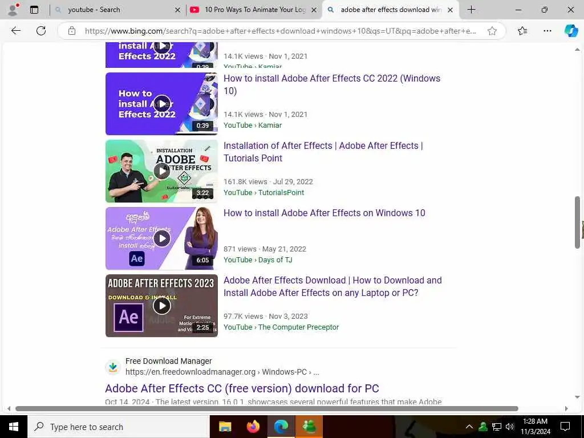Open Adobe After Effects Download Laptop or PC link
Image resolution: width=584 pixels, height=438 pixels.
(332, 286)
